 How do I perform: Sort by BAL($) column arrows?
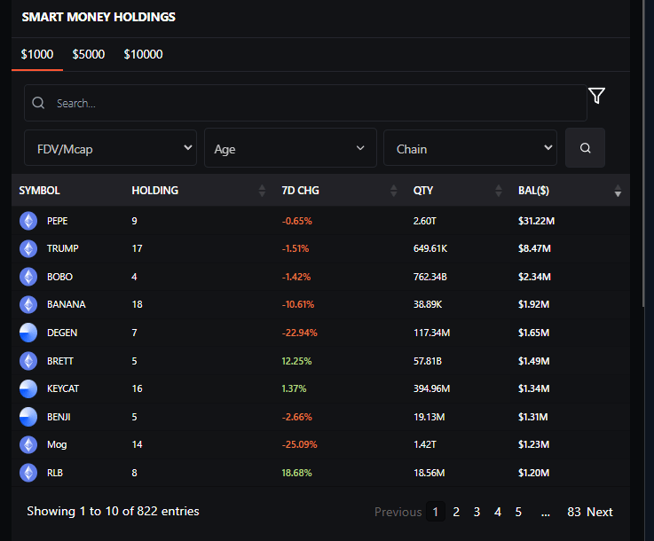click(x=618, y=191)
